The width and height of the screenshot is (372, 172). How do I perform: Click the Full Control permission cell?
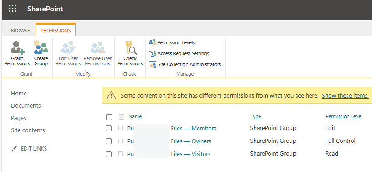(341, 141)
